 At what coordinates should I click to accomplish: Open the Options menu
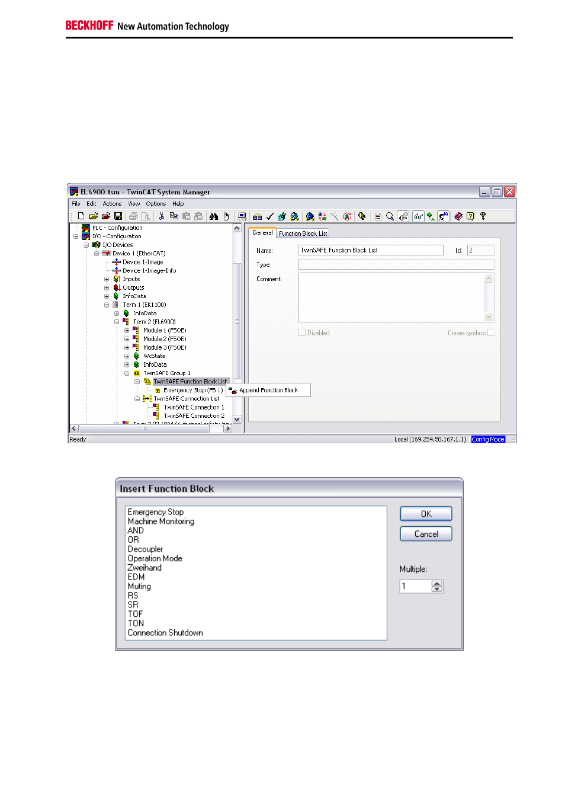point(156,204)
